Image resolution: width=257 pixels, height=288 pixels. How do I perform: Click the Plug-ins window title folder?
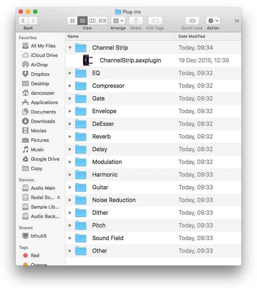point(118,12)
